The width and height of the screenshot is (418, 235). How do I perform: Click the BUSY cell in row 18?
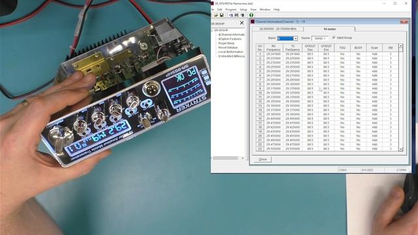(x=358, y=127)
